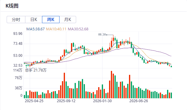Viewport: 187px width, 110px height.
Task: Click the 2025-04-25 date label
Action: (x=34, y=101)
